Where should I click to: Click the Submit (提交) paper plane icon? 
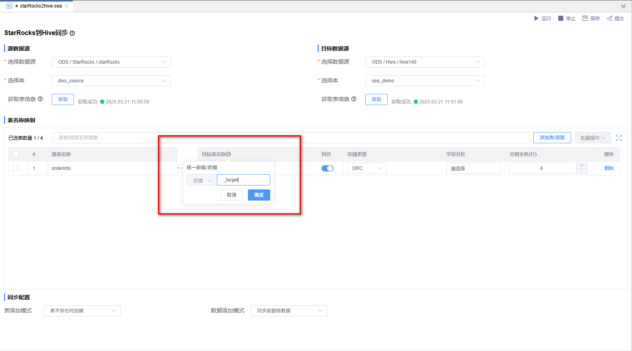[x=609, y=18]
